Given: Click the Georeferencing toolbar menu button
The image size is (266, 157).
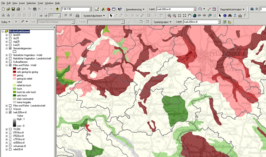Looking at the screenshot, I should 135,9.
